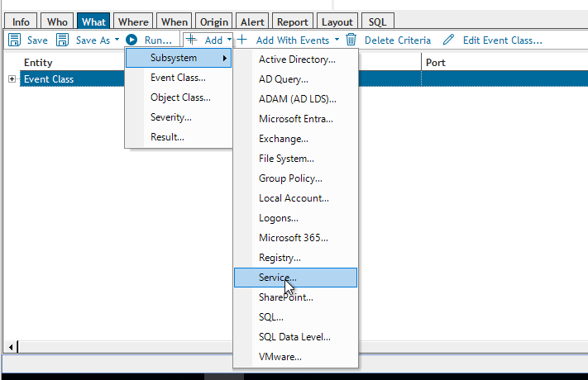The image size is (588, 380).
Task: Click the Run play icon
Action: (x=131, y=40)
